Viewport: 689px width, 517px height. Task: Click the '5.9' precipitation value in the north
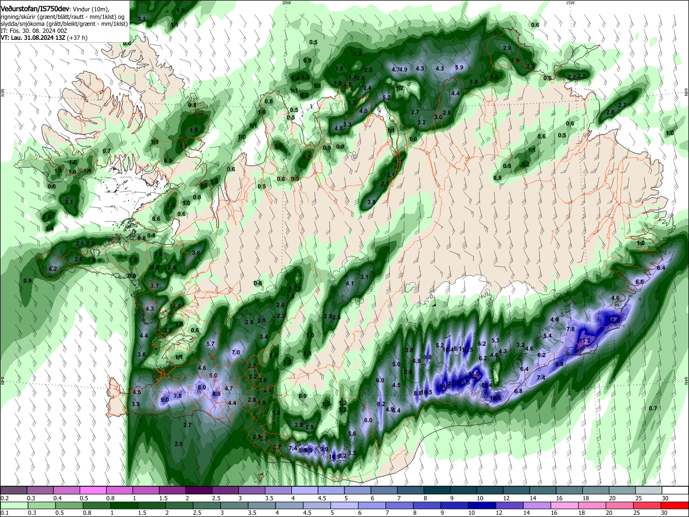(459, 67)
